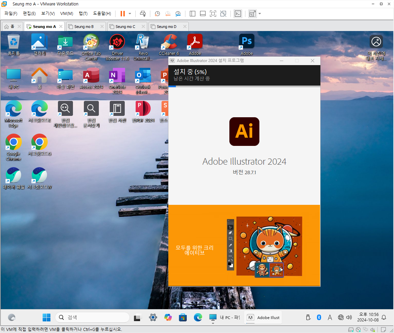
Task: Open the 도움말(H) menu
Action: 102,14
